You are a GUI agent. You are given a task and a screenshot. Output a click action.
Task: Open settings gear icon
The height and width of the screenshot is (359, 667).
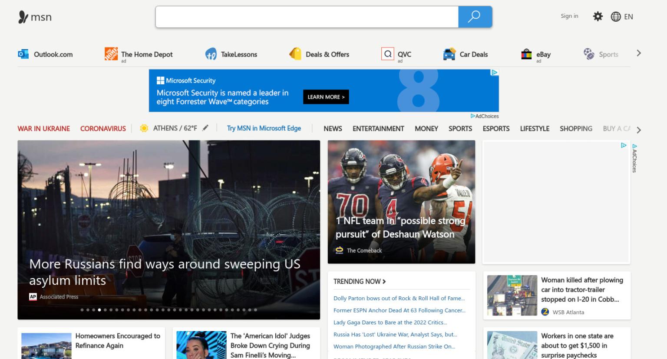[598, 17]
